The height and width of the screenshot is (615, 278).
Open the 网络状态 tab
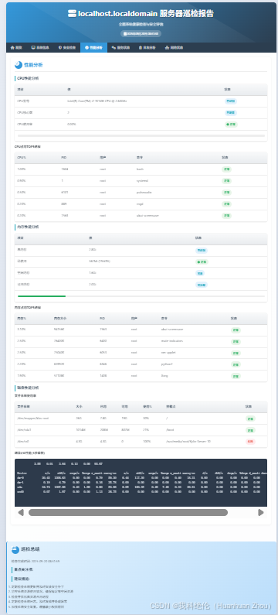pyautogui.click(x=175, y=47)
